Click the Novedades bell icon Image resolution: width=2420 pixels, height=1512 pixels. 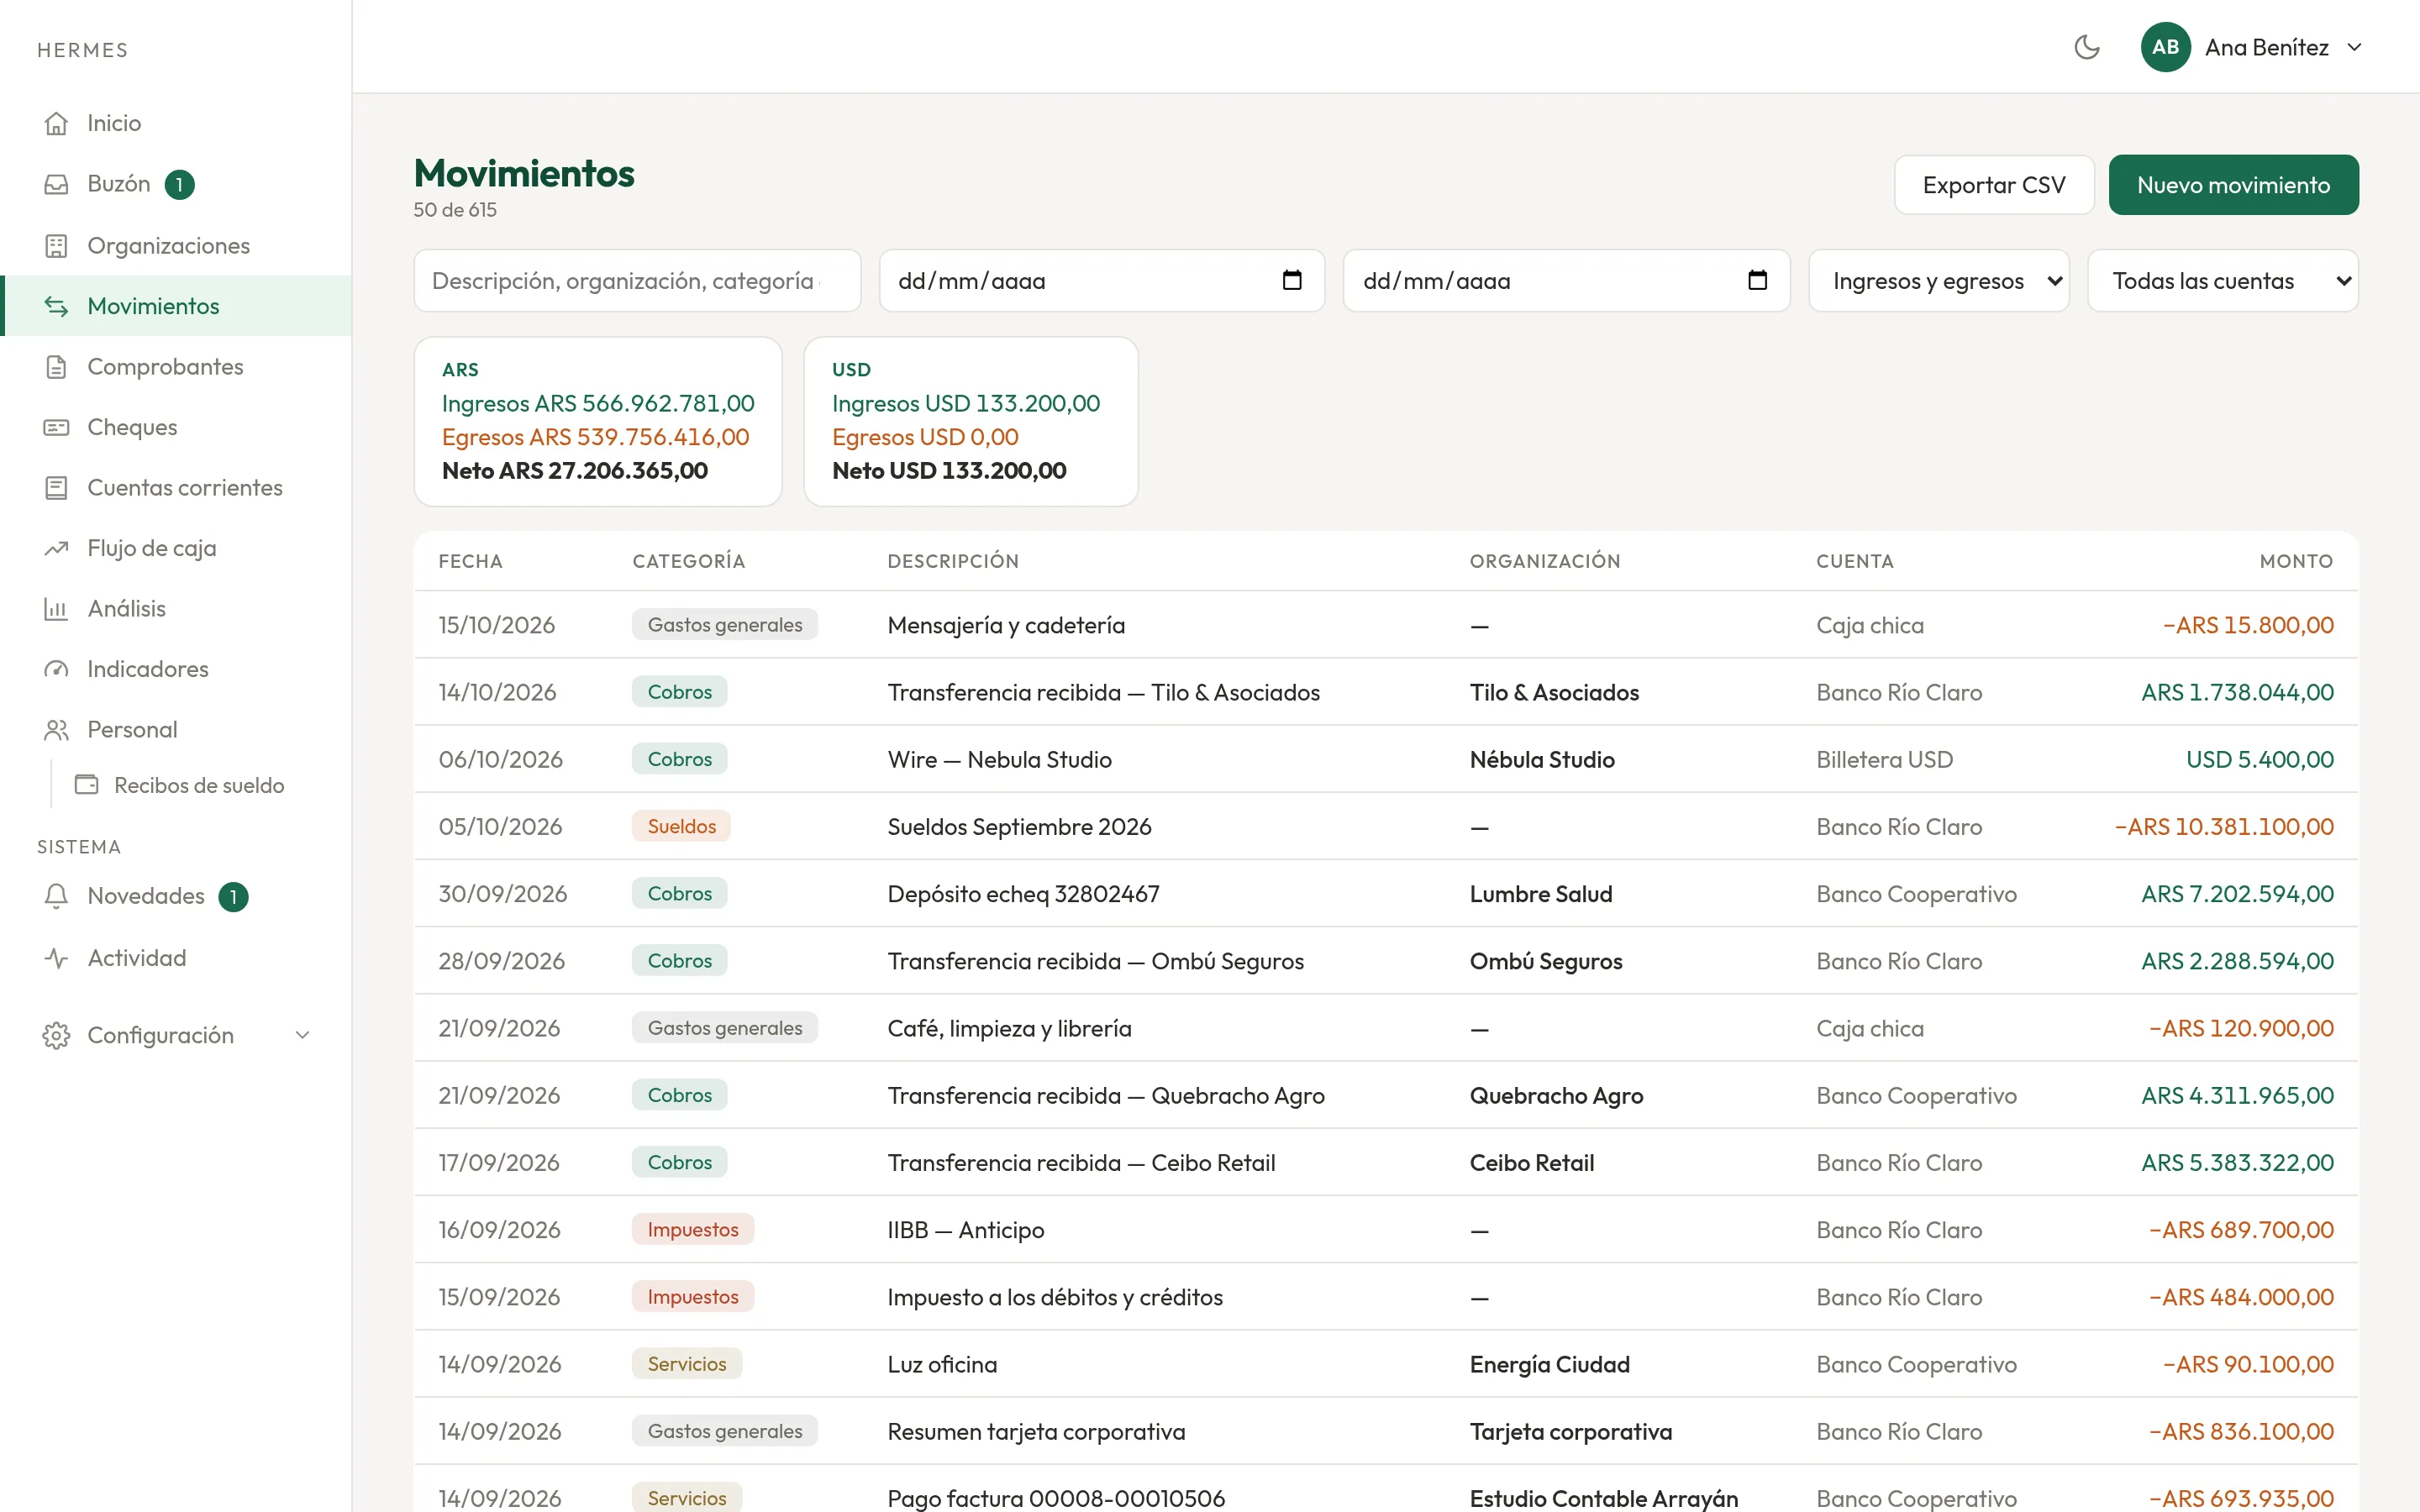point(56,896)
